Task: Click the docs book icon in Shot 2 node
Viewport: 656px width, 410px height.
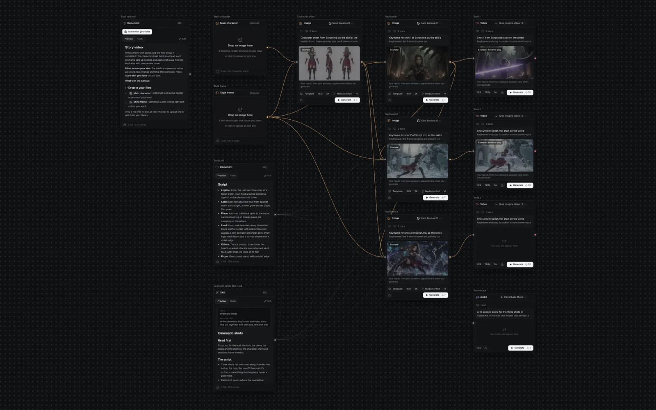Action: point(477,124)
